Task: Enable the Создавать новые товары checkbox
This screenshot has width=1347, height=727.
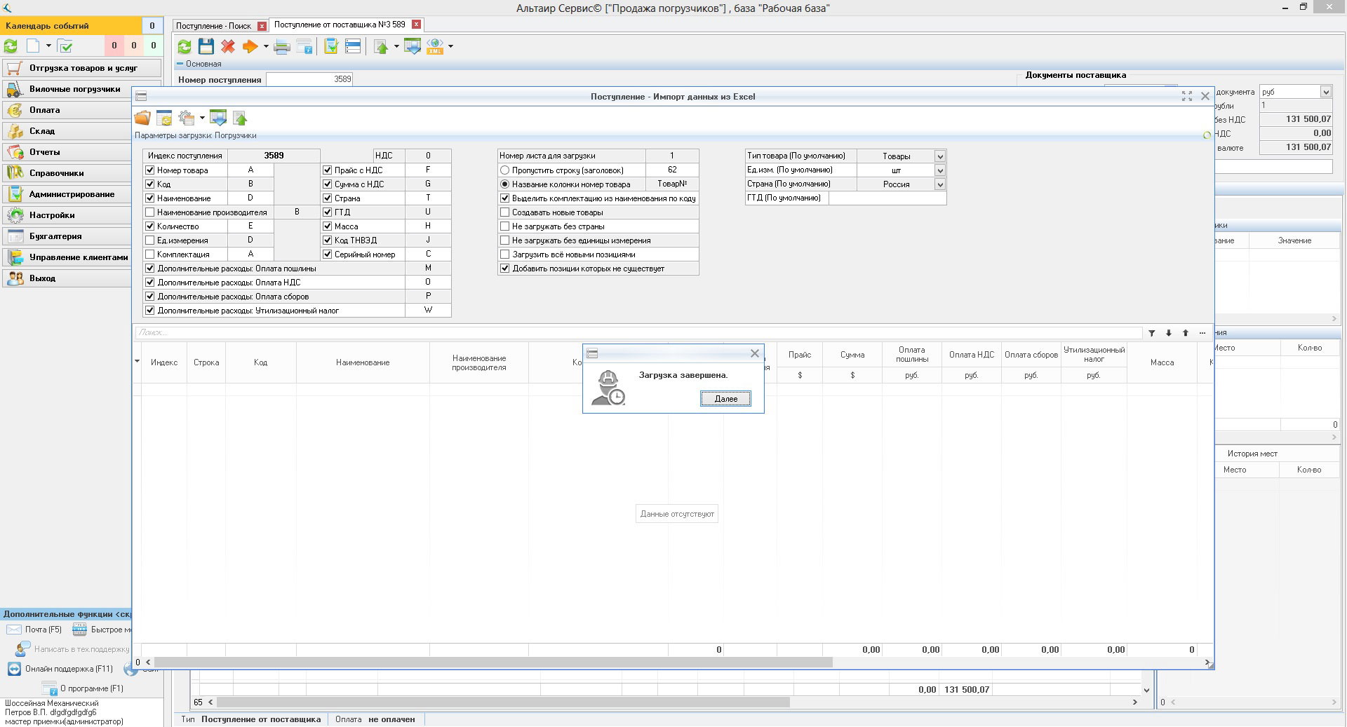Action: (x=504, y=212)
